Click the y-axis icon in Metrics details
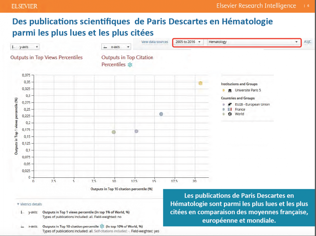 coord(22,212)
